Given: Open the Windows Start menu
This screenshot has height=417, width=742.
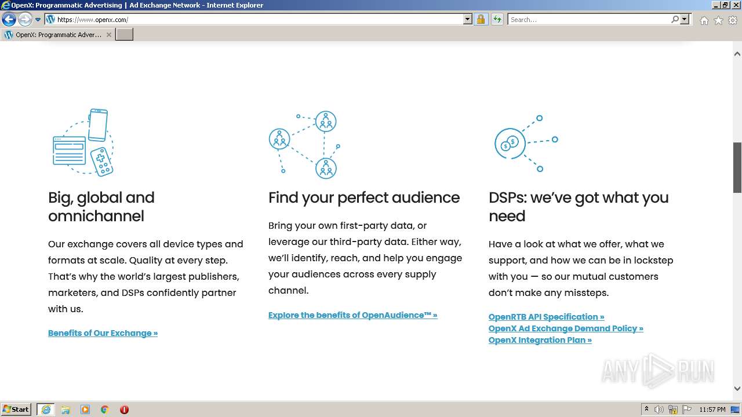Looking at the screenshot, I should click(x=16, y=409).
